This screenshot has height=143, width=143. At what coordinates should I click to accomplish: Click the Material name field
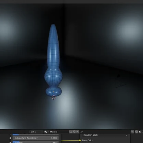tap(59, 132)
